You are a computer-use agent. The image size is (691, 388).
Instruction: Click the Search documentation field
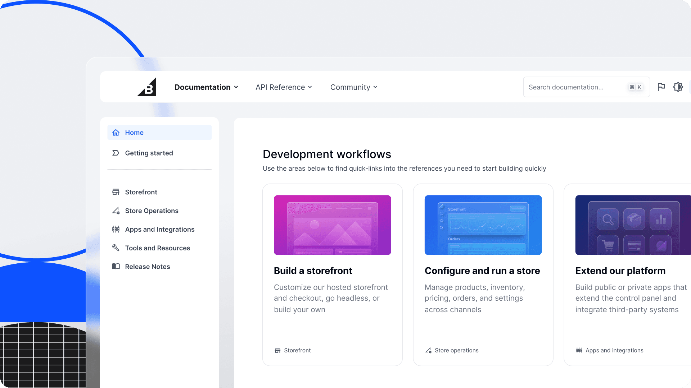(576, 87)
